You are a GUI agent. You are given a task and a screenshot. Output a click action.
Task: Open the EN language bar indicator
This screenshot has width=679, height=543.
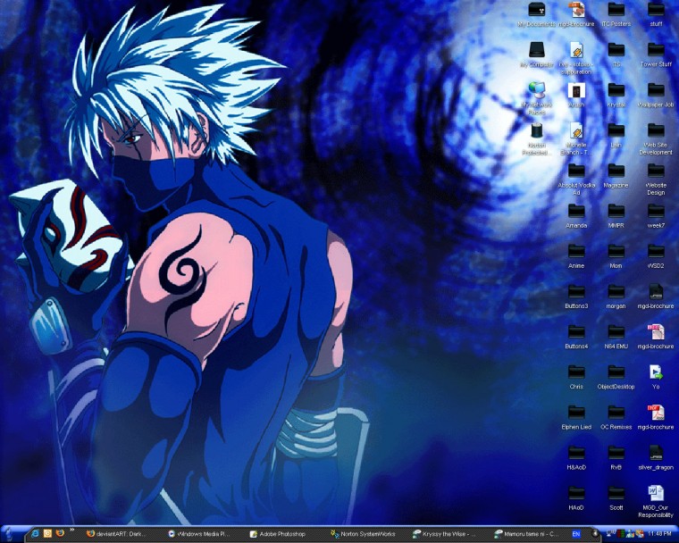click(x=576, y=534)
